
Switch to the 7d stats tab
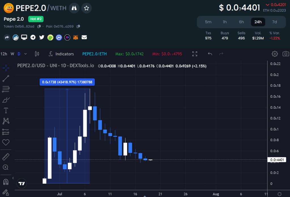[x=275, y=22]
